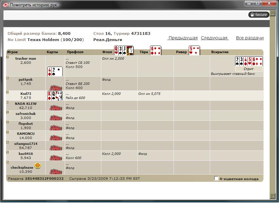
Task: Click the seat marker by kaz0416
Action: [x=8, y=152]
